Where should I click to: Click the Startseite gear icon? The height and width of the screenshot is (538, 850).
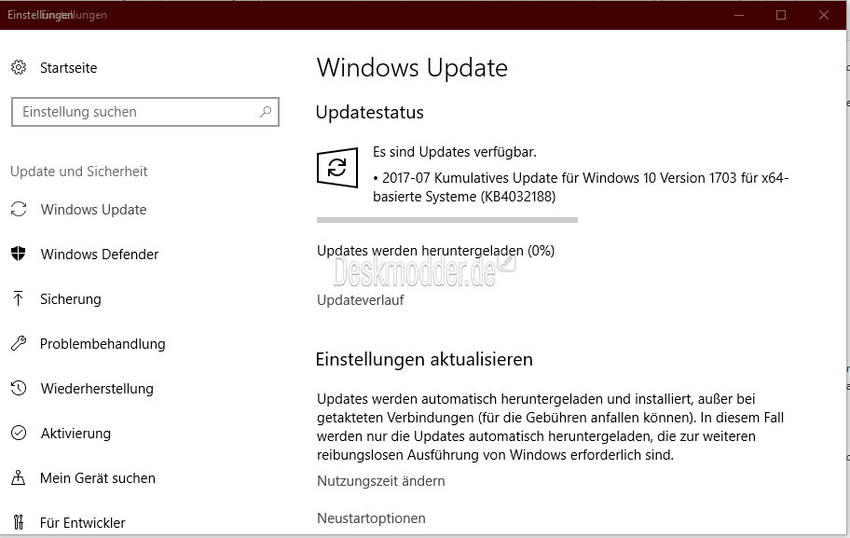tap(19, 67)
